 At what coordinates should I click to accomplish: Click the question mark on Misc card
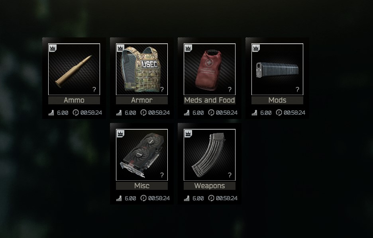click(x=162, y=175)
